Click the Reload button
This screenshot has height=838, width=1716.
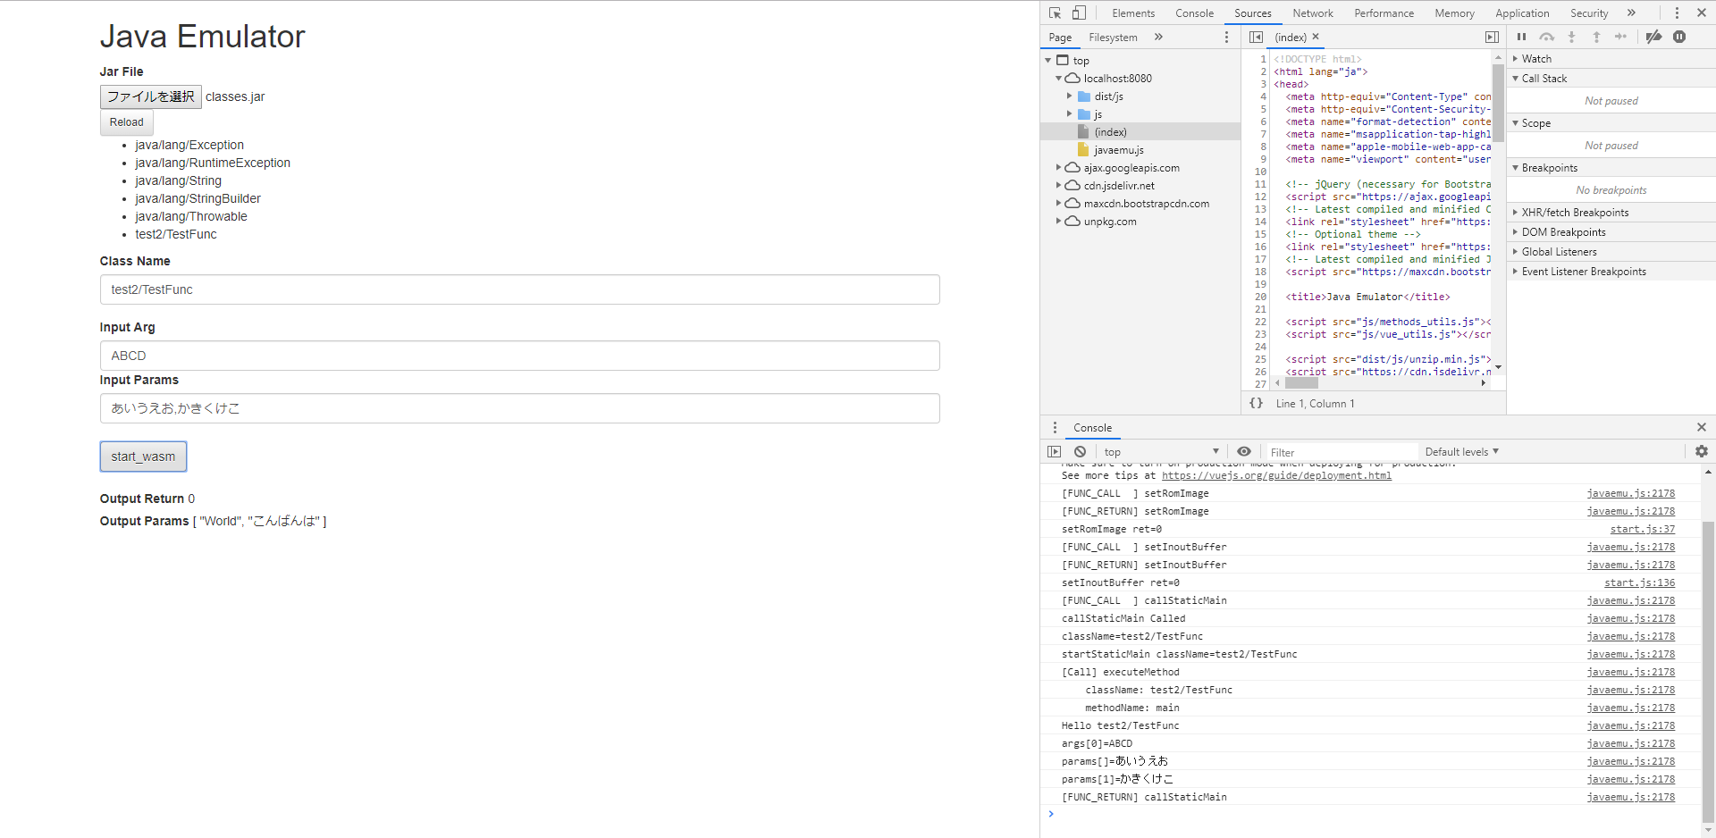[126, 122]
